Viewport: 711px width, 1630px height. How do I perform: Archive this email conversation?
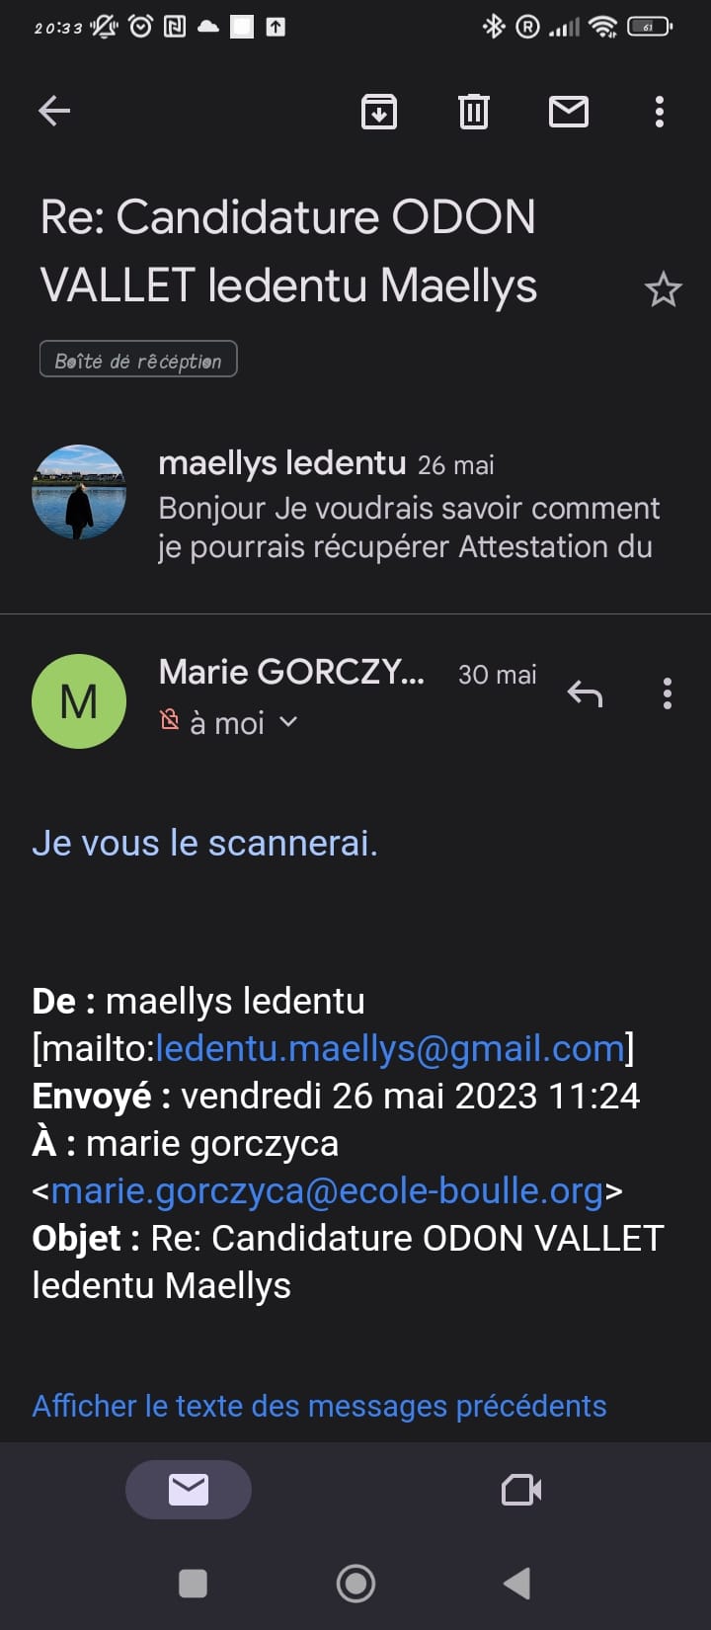379,112
